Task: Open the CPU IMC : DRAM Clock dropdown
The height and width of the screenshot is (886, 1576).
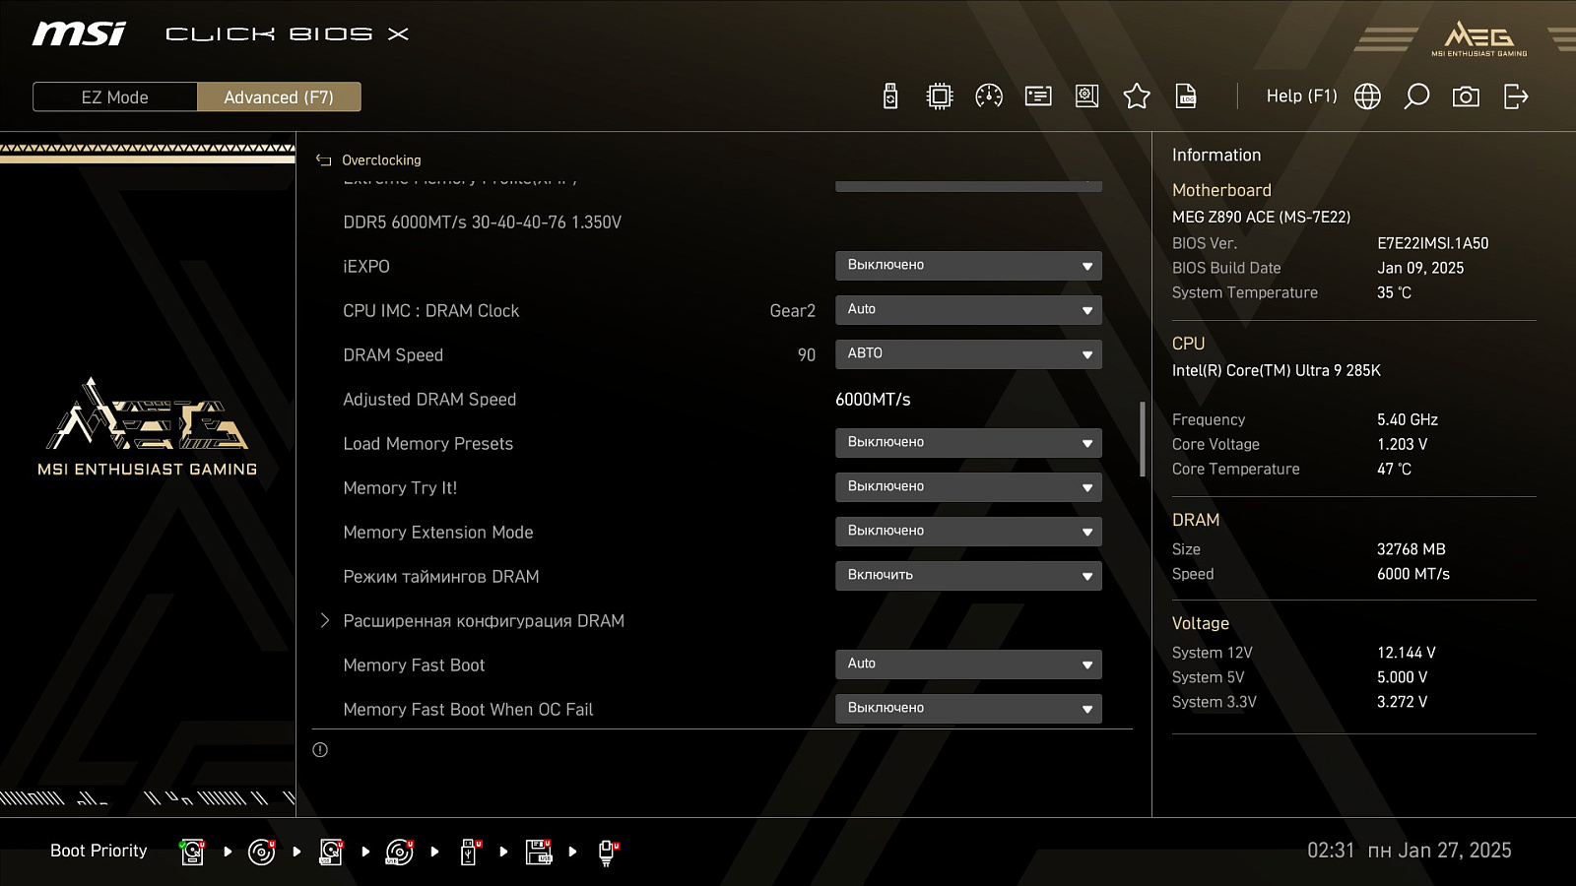Action: 968,310
